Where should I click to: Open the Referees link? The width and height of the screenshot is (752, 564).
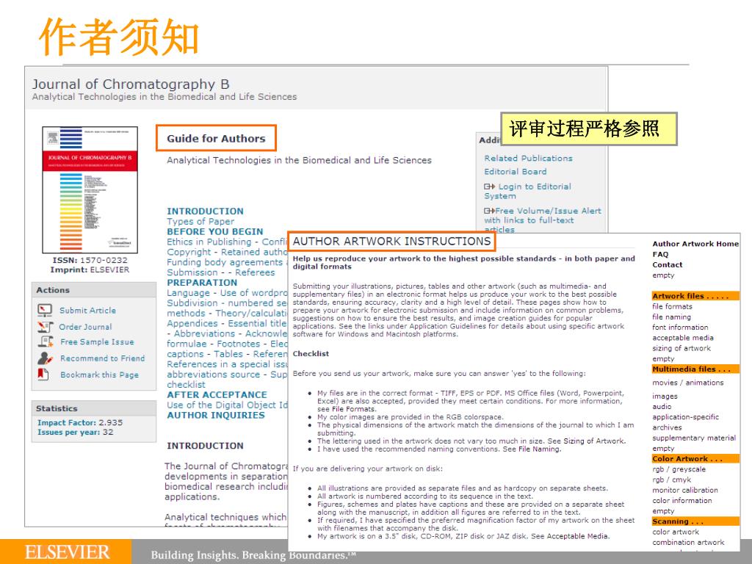tap(255, 272)
